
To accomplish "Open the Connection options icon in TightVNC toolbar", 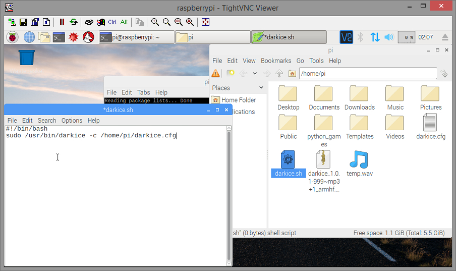I will click(x=35, y=22).
